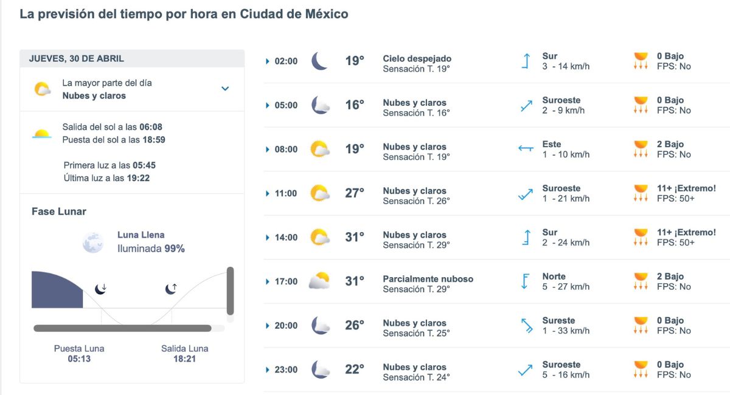Image resolution: width=730 pixels, height=395 pixels.
Task: Expand the 11:00 hourly forecast row
Action: 267,193
